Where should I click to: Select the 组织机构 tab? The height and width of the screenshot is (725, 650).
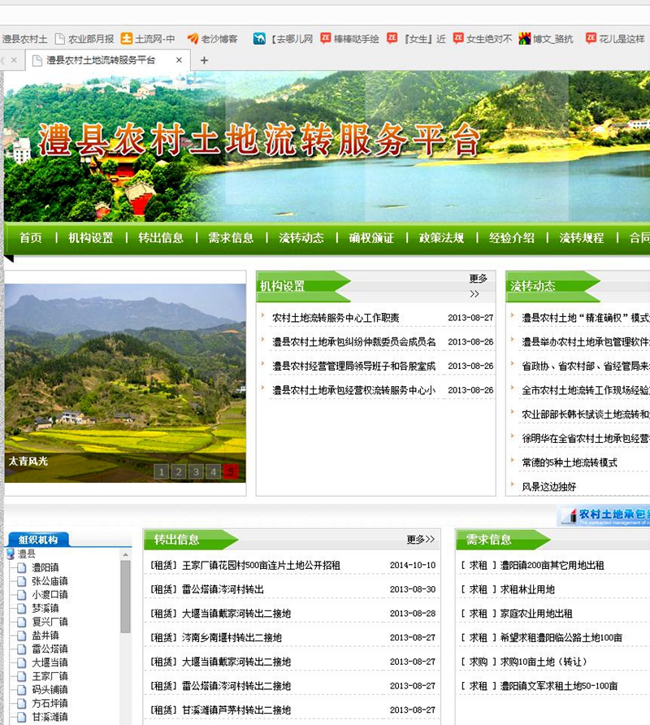point(38,540)
